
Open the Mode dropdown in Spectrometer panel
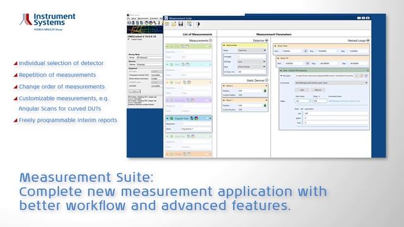(x=252, y=50)
